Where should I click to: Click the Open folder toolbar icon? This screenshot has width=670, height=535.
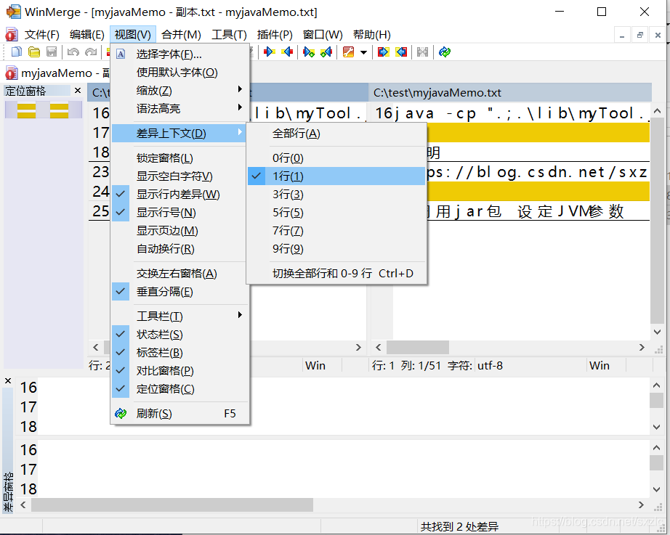coord(33,52)
